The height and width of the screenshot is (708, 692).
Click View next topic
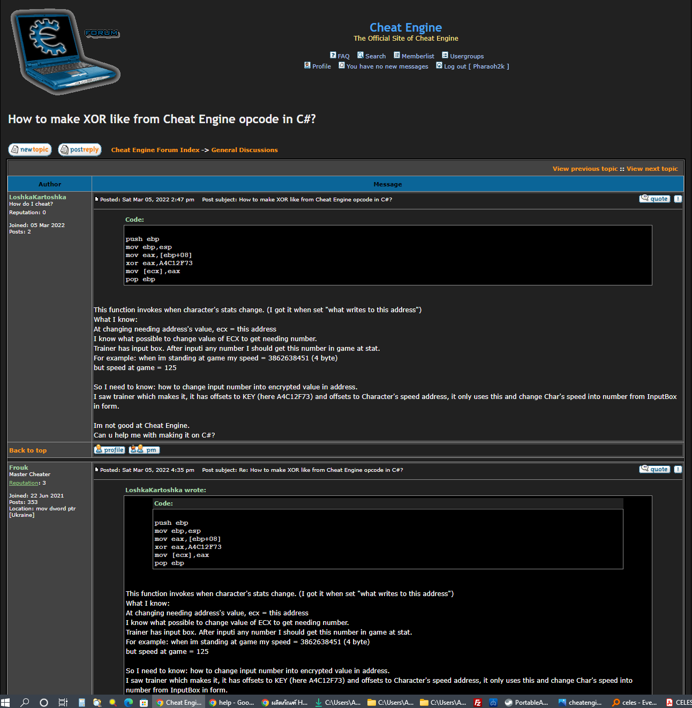click(x=652, y=169)
